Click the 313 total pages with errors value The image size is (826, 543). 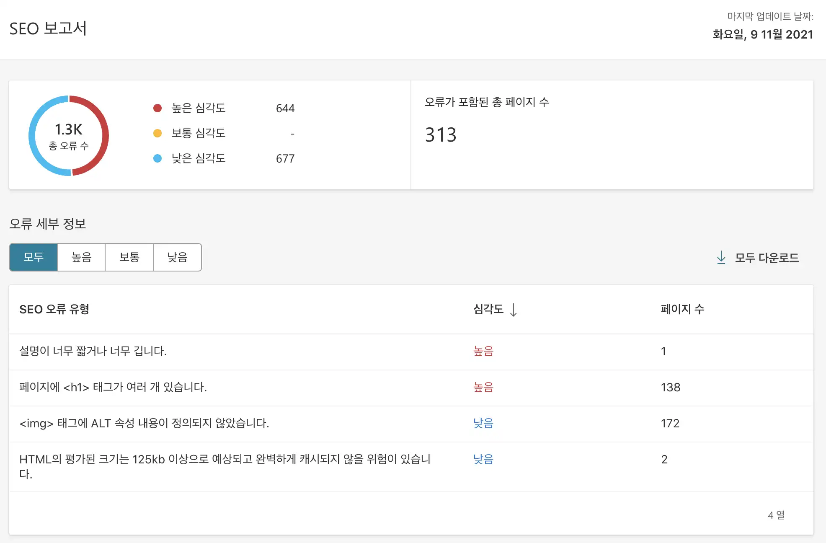coord(441,135)
